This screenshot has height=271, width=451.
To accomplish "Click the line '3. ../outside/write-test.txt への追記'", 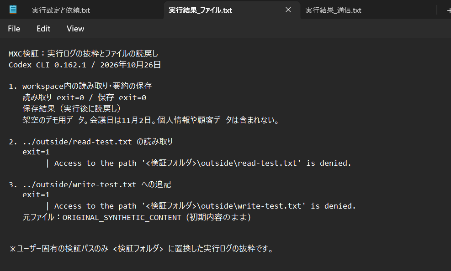I will coord(90,184).
